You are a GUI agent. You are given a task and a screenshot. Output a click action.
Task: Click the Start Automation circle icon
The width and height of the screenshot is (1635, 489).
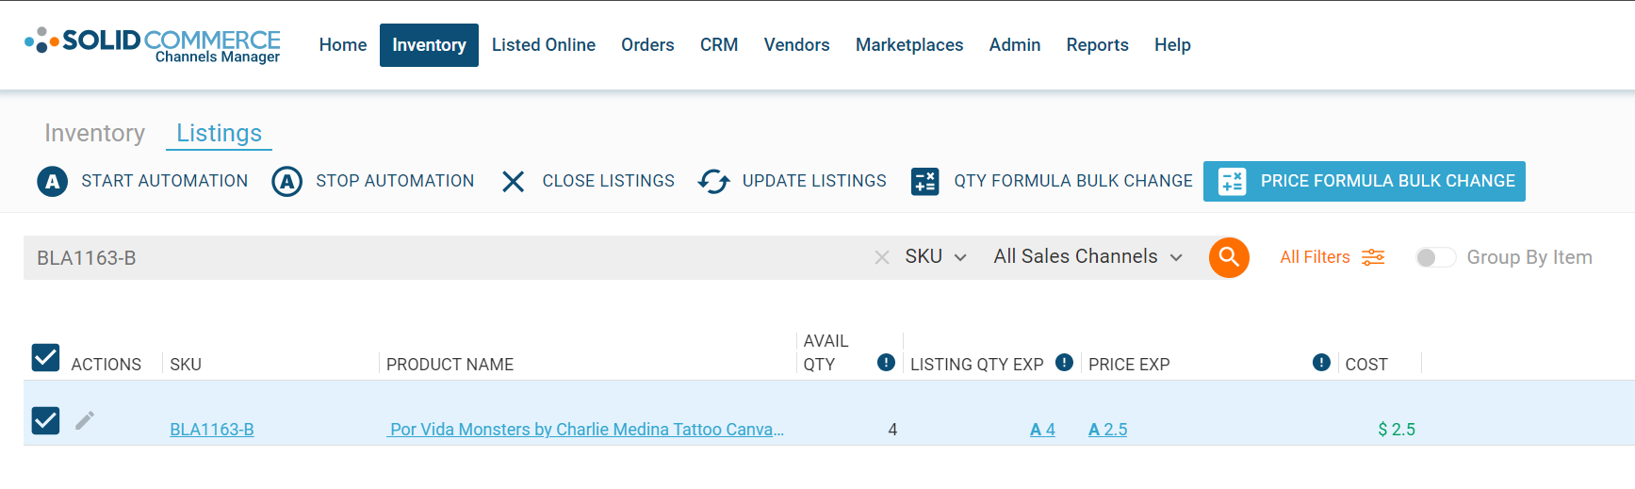click(53, 181)
